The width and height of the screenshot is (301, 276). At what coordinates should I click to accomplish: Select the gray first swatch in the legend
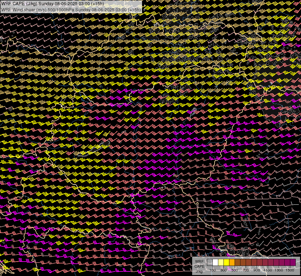210,263
